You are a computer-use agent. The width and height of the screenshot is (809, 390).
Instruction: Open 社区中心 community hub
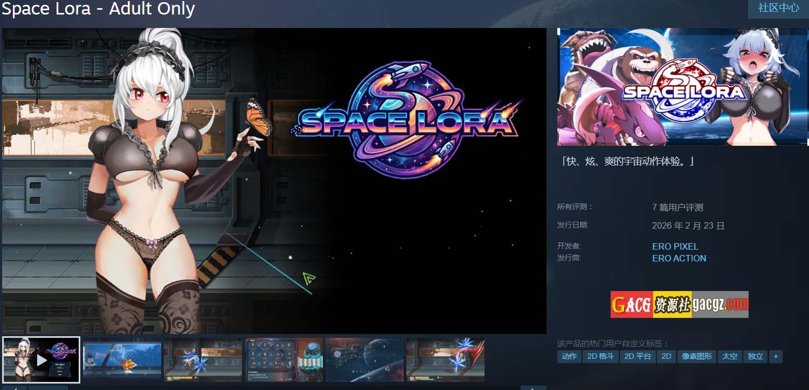778,9
